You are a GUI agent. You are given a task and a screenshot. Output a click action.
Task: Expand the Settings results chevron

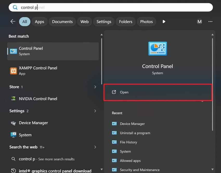95,111
